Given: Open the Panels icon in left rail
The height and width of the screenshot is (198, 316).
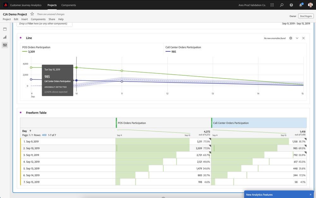Looking at the screenshot, I should tap(5, 29).
